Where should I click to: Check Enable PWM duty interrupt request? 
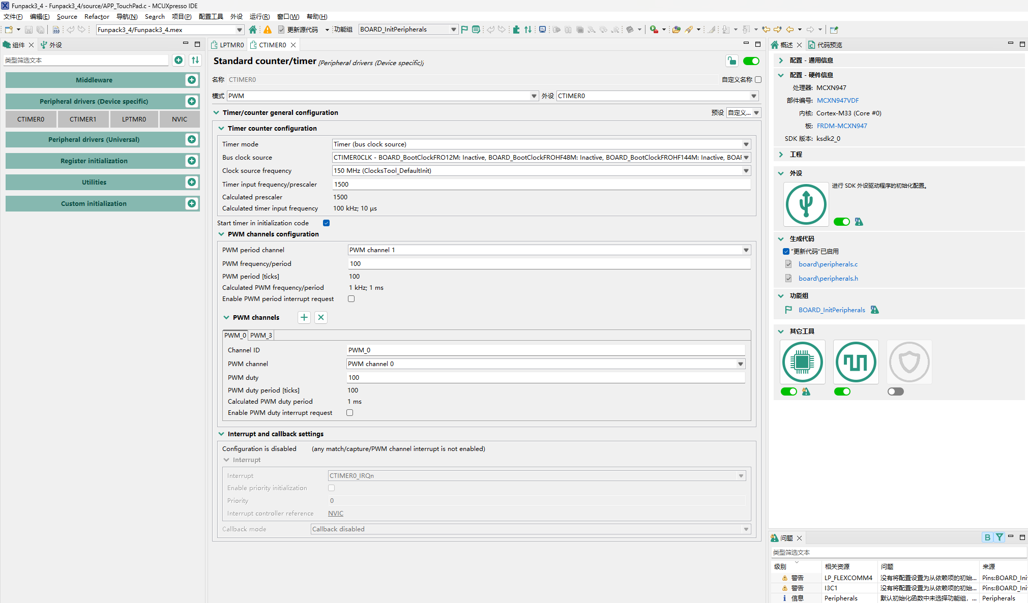(x=349, y=413)
